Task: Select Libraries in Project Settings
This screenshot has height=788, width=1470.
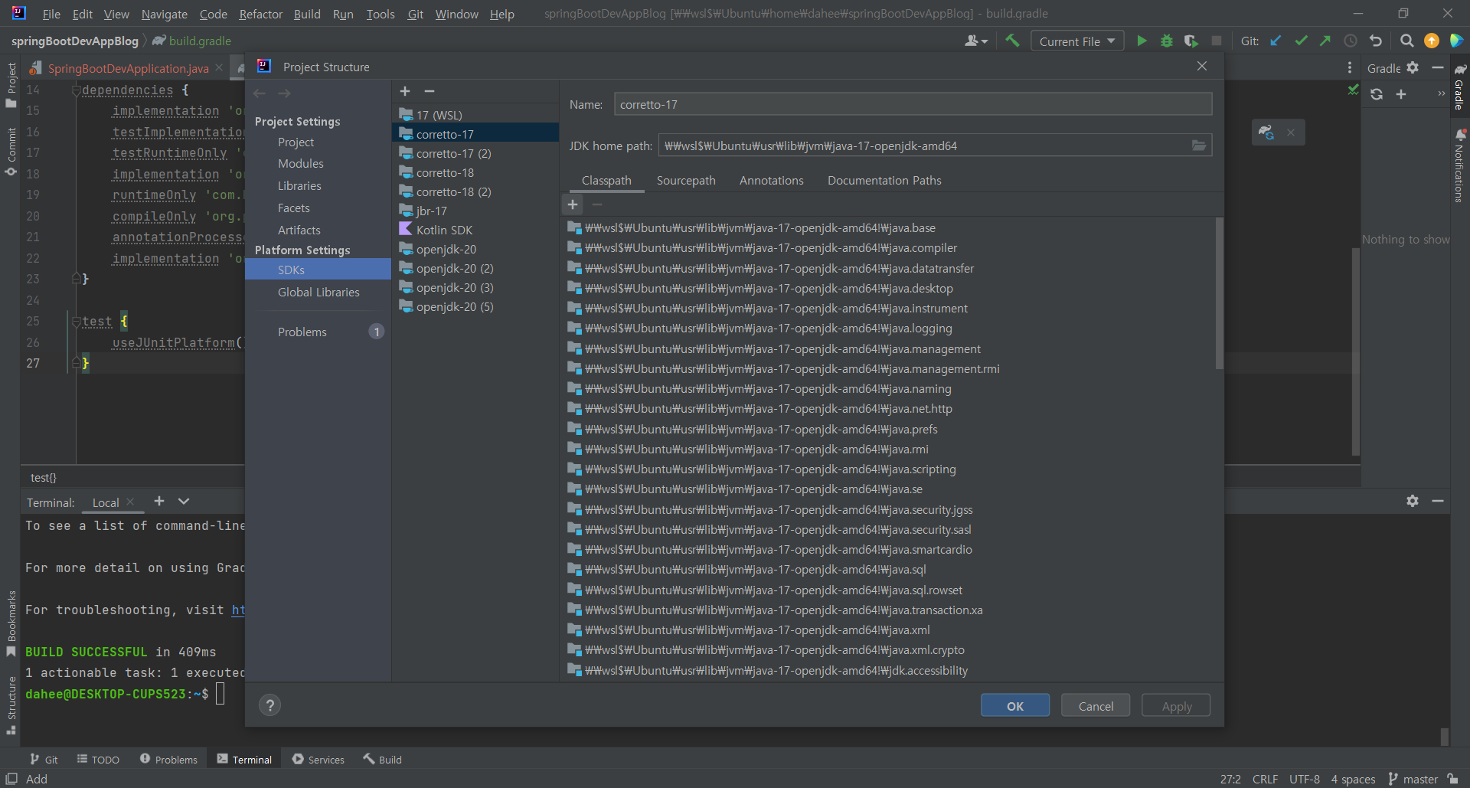Action: tap(299, 186)
